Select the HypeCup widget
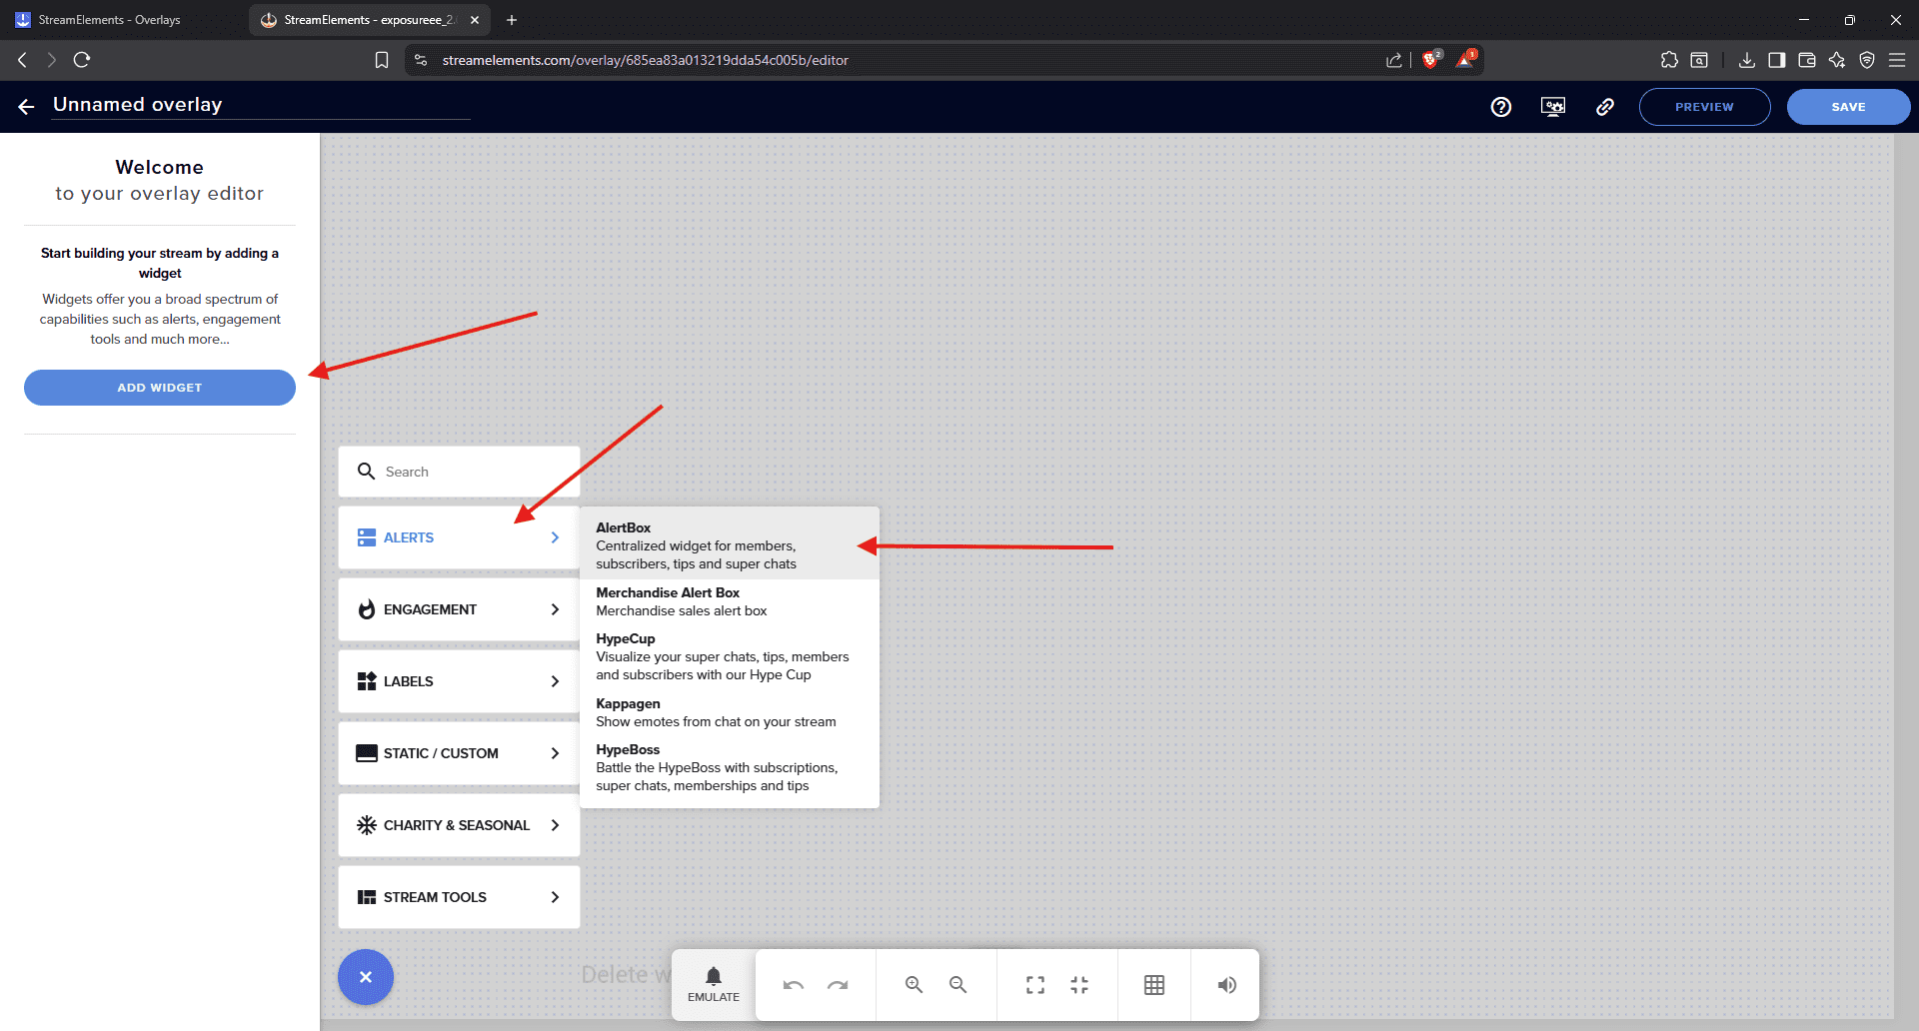 (730, 656)
